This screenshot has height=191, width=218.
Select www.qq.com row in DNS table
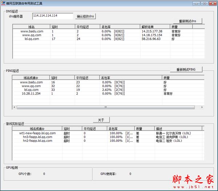tap(108, 35)
